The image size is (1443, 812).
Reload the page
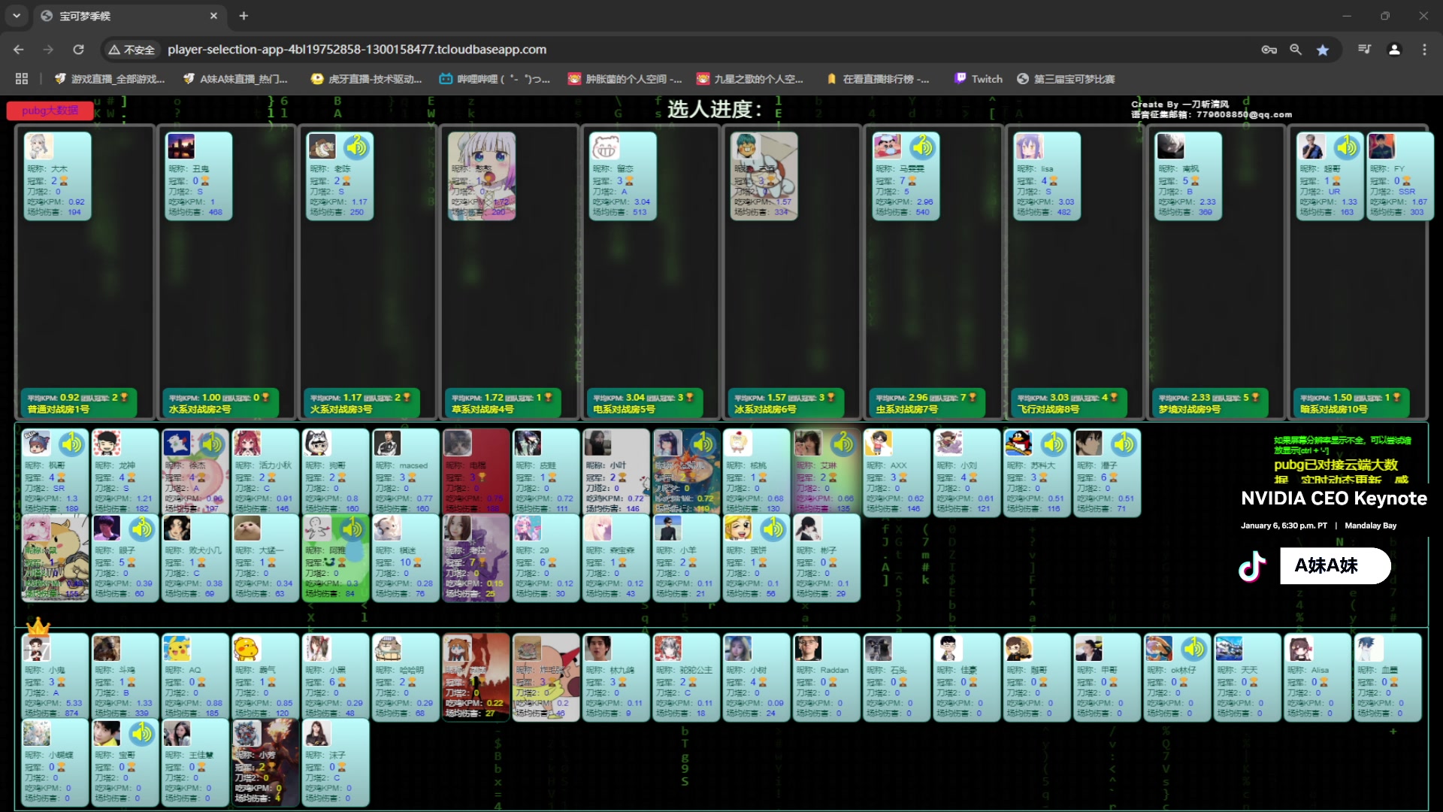pyautogui.click(x=78, y=50)
